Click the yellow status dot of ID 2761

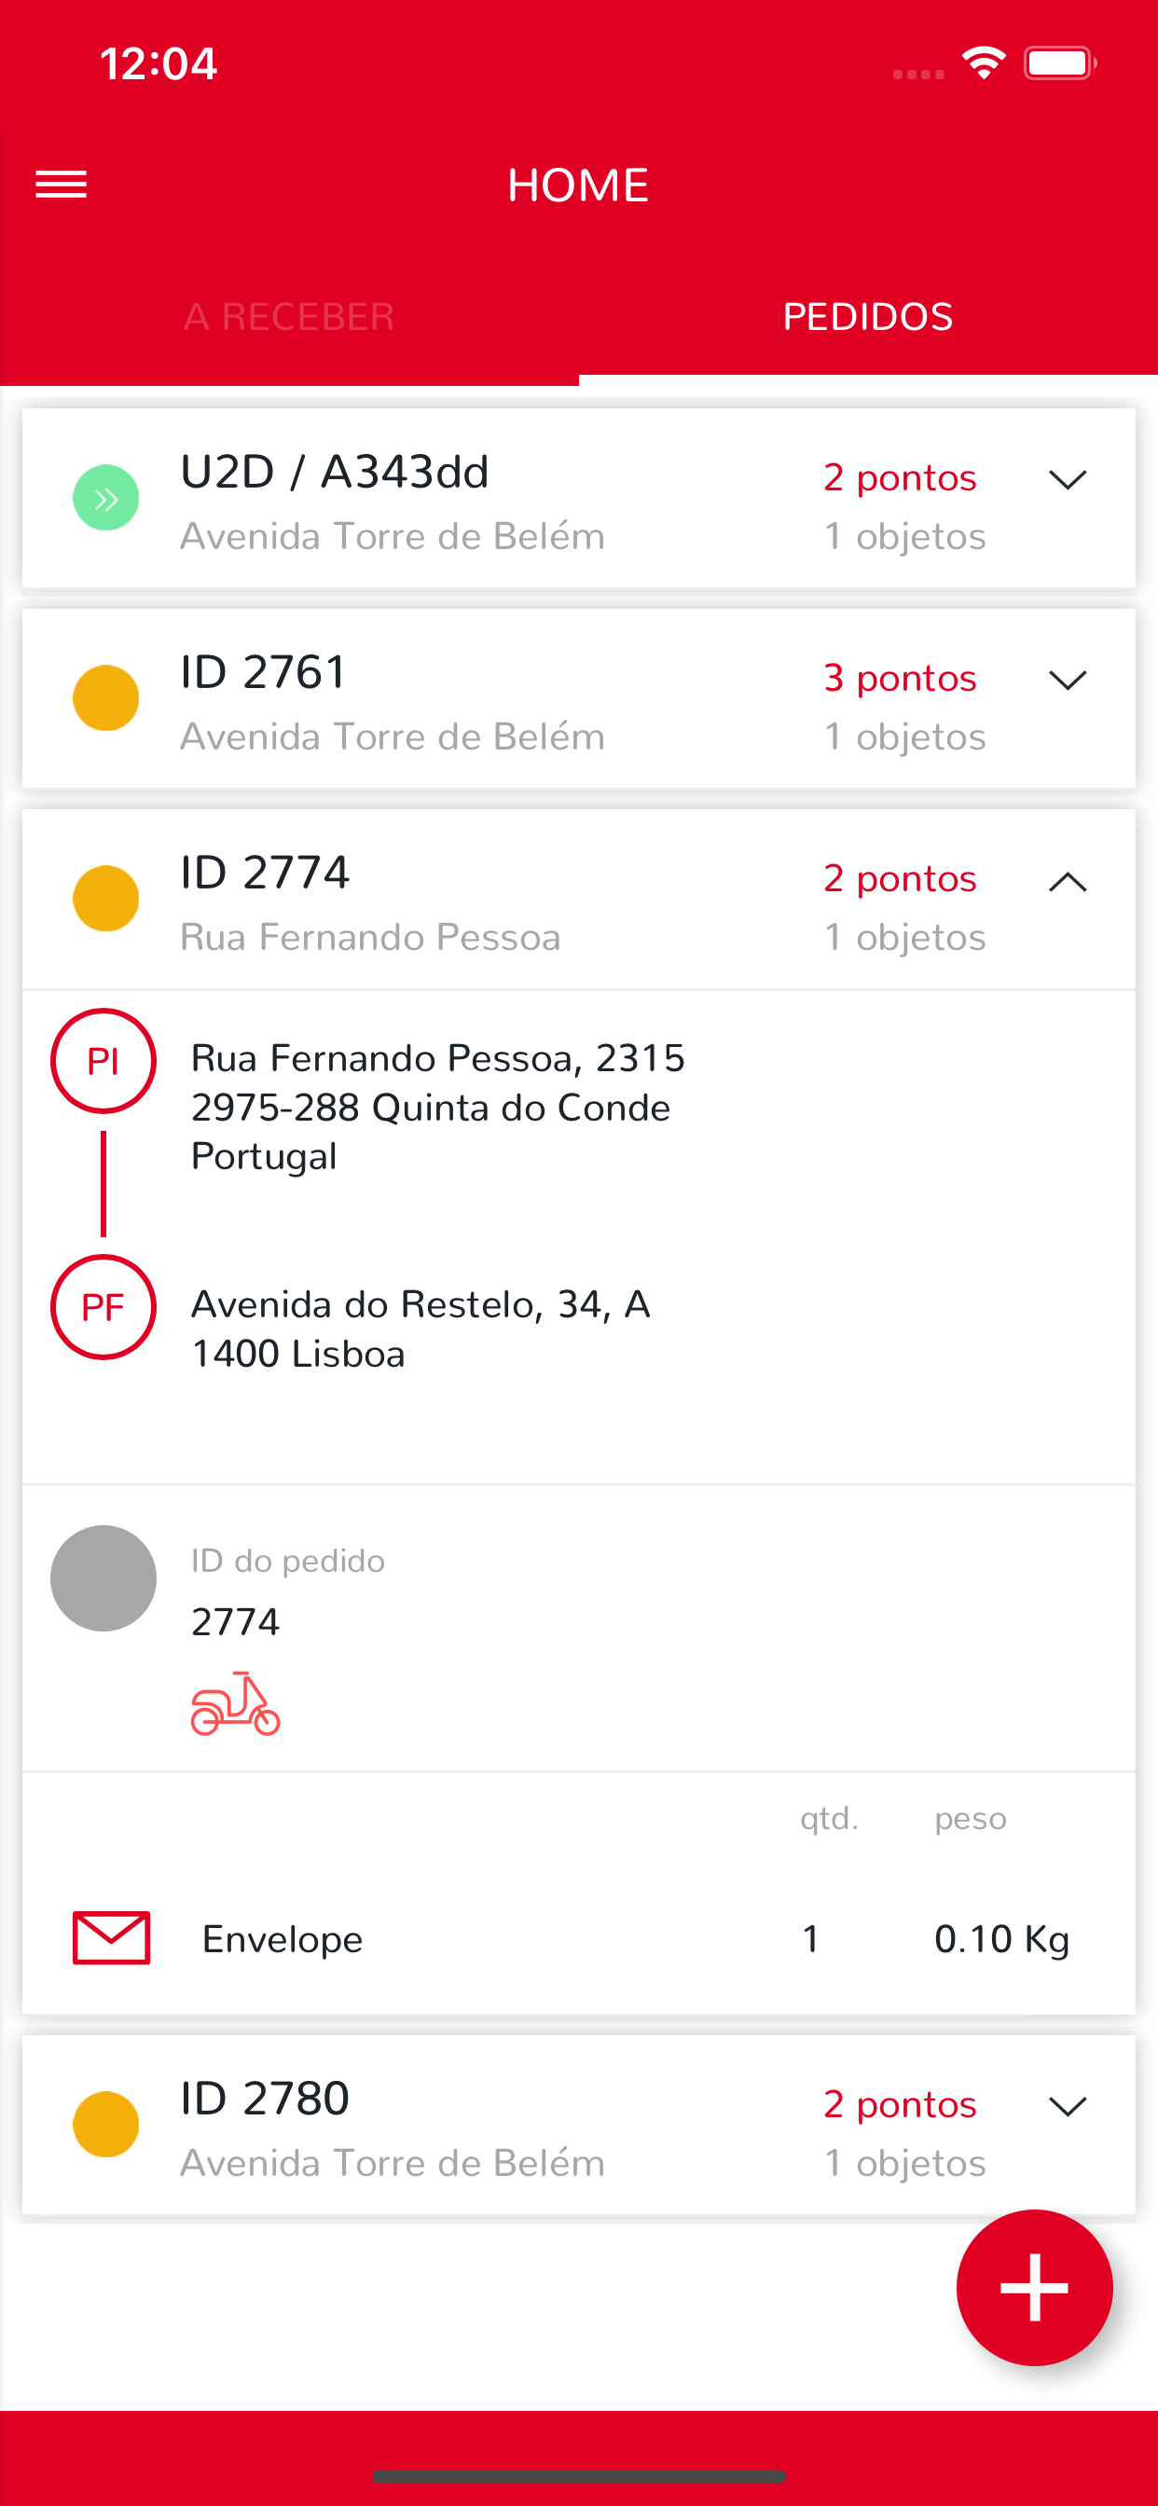106,698
